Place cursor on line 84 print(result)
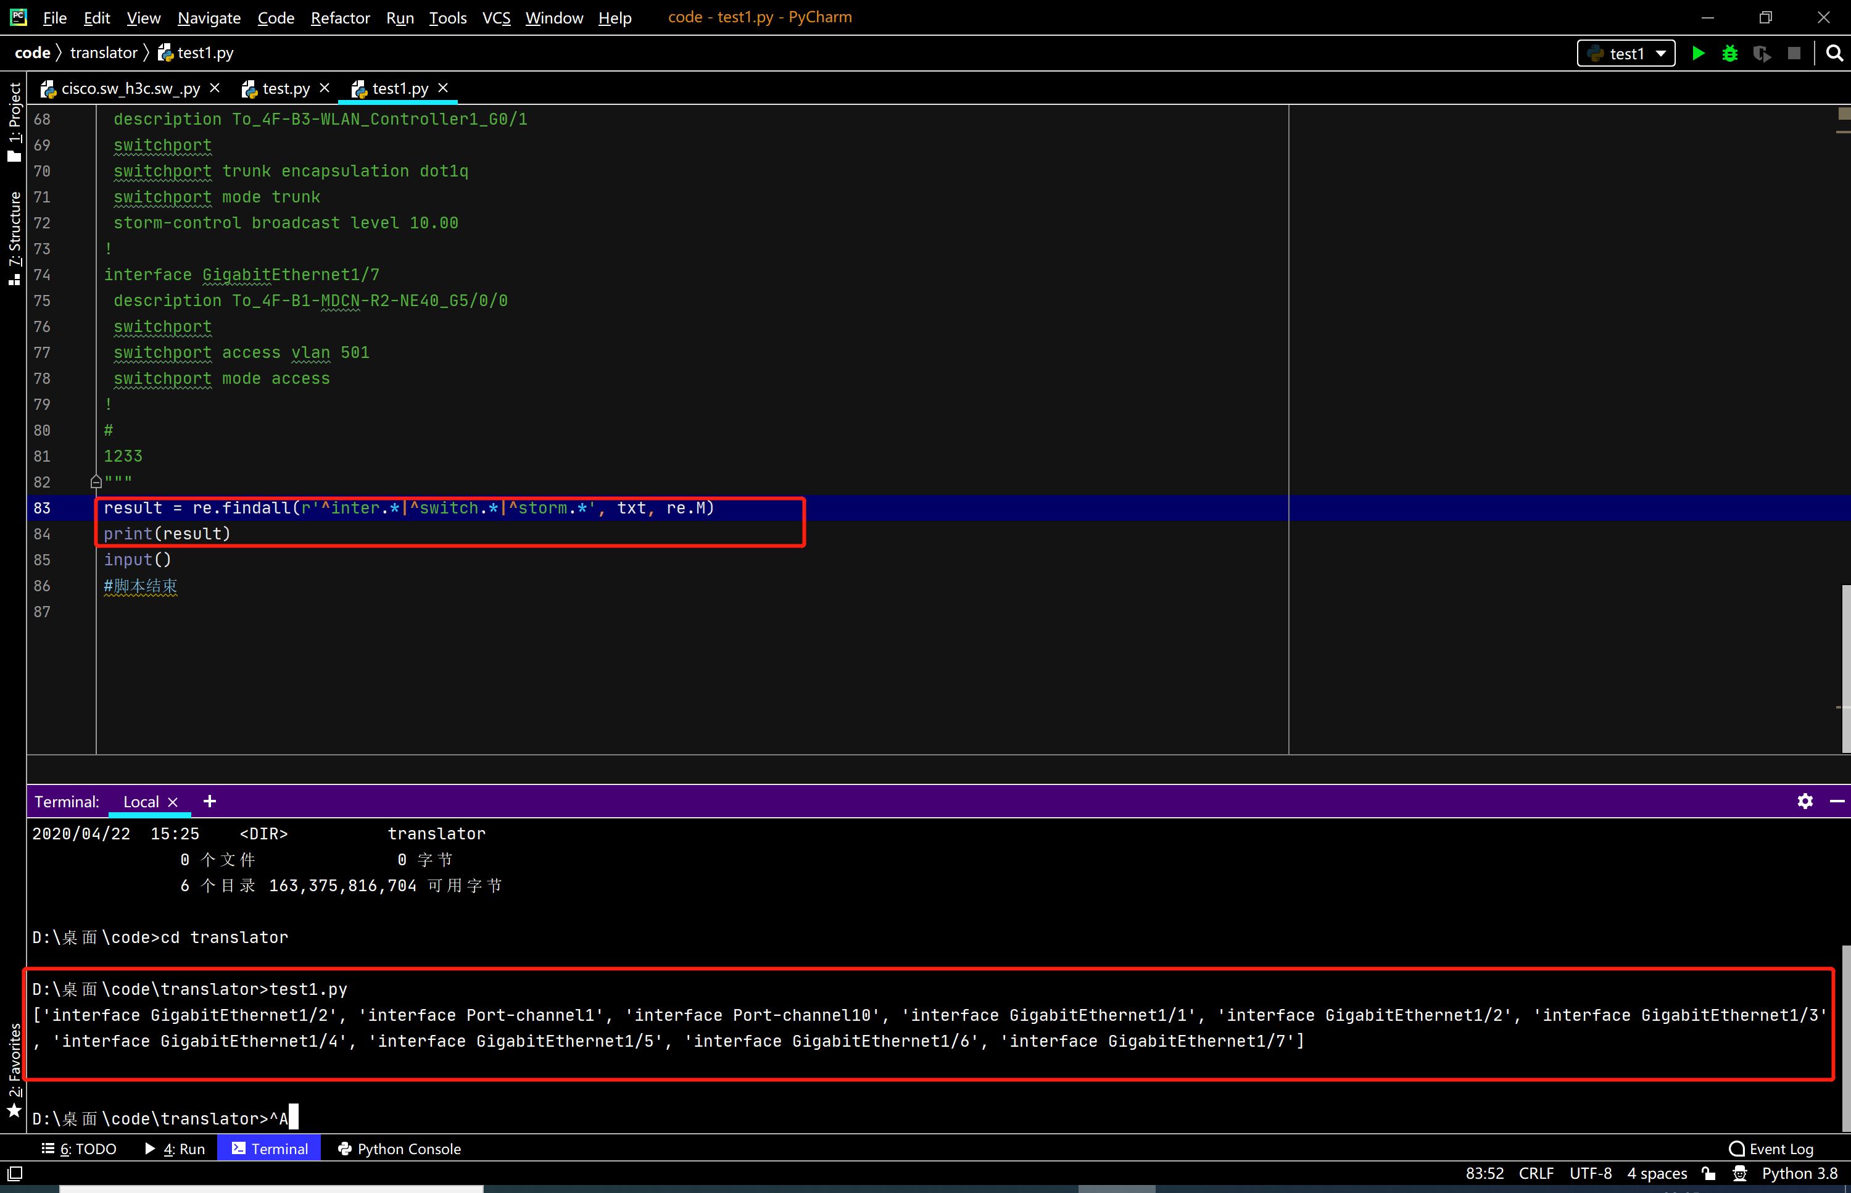Screen dimensions: 1851x1193 (167, 534)
